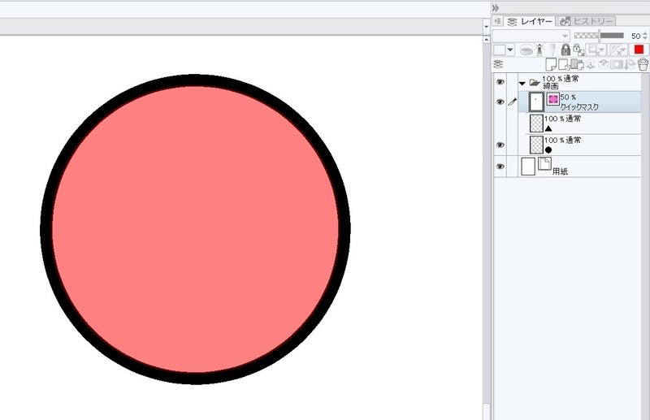Image resolution: width=650 pixels, height=420 pixels.
Task: Open the small dropdown arrow above canvas scrollbar
Action: (486, 27)
